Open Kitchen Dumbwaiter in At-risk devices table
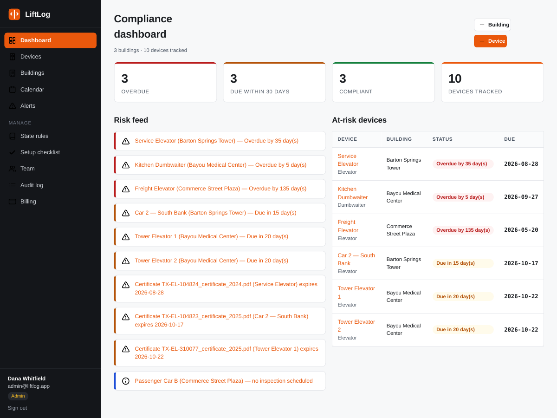 (x=353, y=193)
